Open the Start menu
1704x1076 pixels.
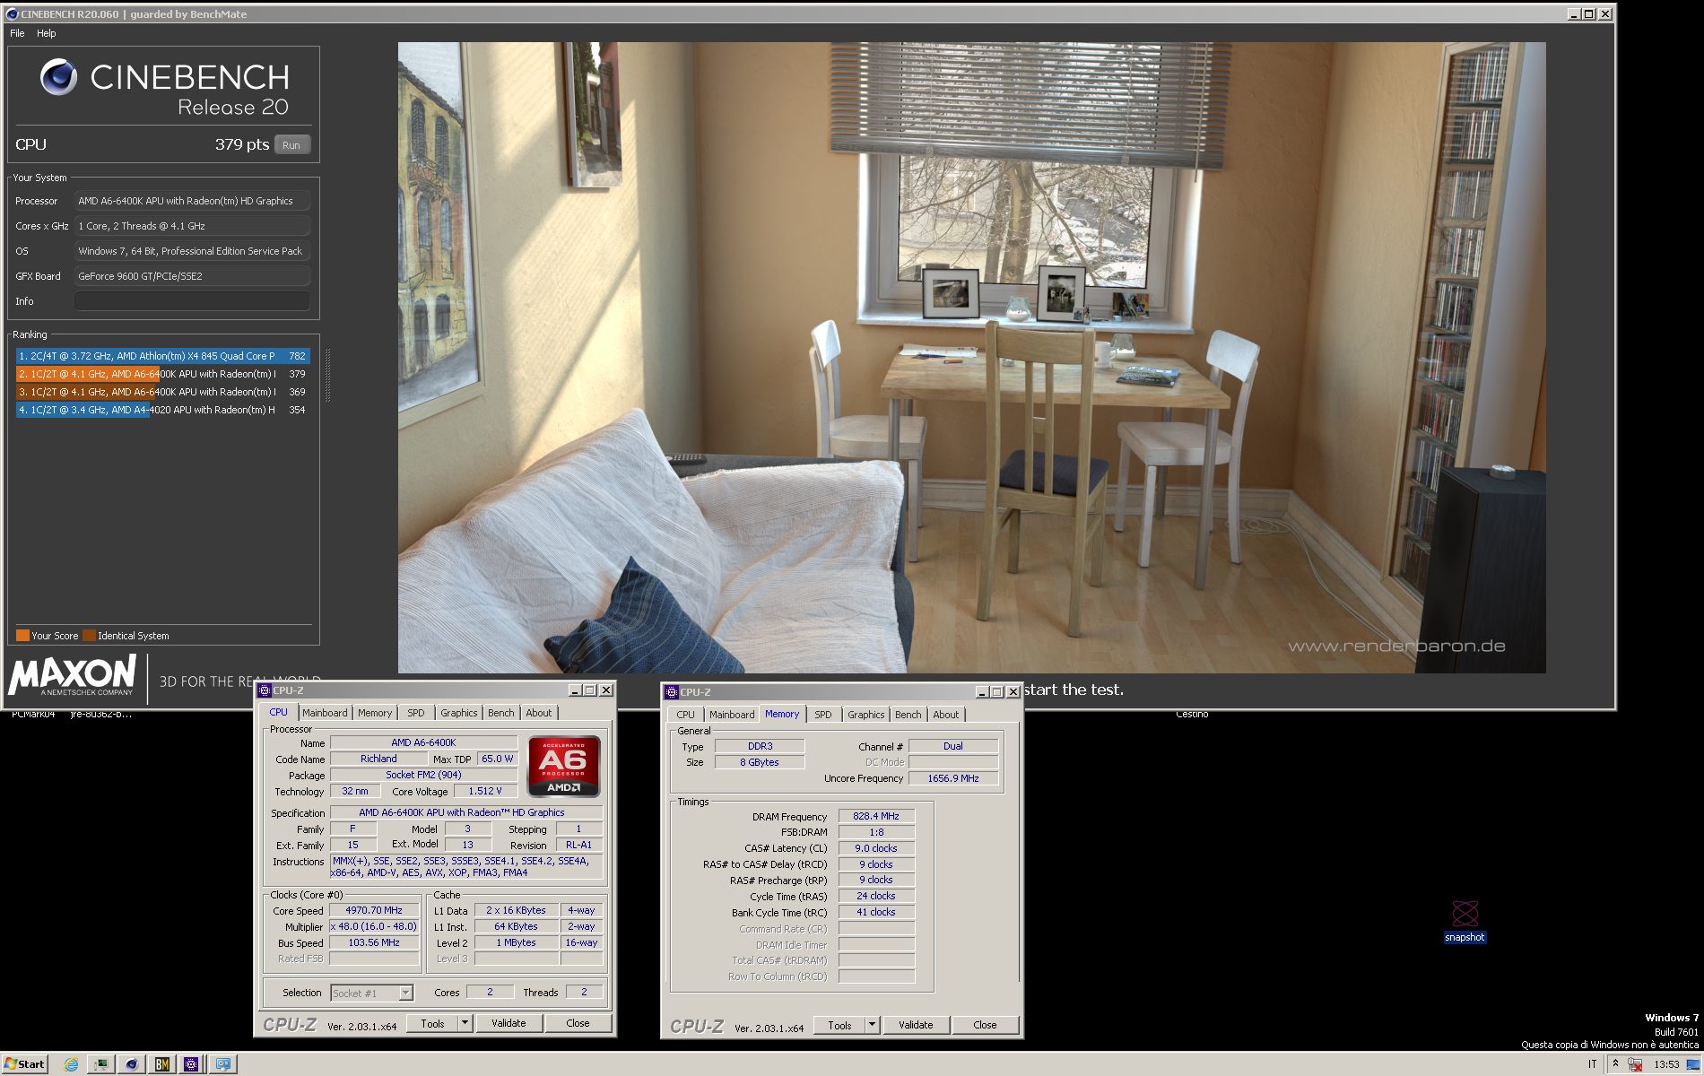(x=24, y=1064)
